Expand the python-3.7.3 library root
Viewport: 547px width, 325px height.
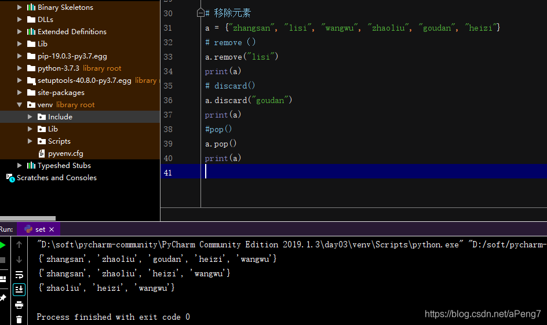20,68
